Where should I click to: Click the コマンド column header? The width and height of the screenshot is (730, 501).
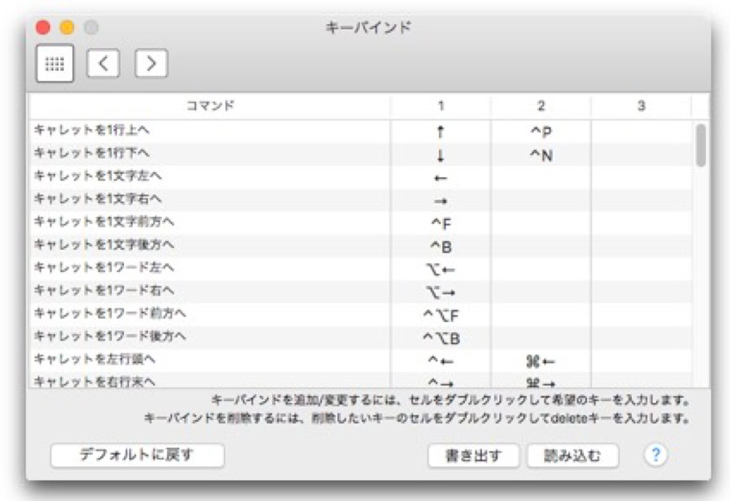click(210, 106)
